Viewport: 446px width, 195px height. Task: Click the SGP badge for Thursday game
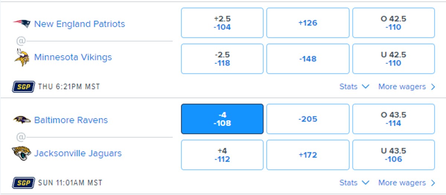(x=23, y=87)
